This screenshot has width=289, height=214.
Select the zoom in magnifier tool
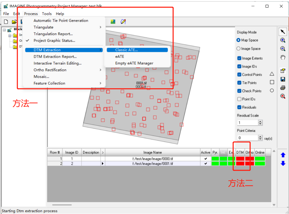point(283,40)
